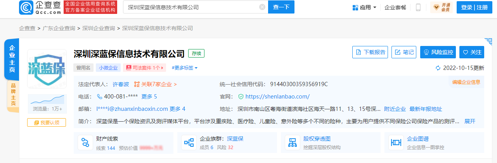Click the 股权穿透图 icon
Image resolution: width=497 pixels, height=163 pixels.
pos(293,143)
